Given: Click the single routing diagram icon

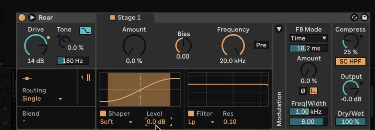Looking at the screenshot, I should tap(27, 78).
